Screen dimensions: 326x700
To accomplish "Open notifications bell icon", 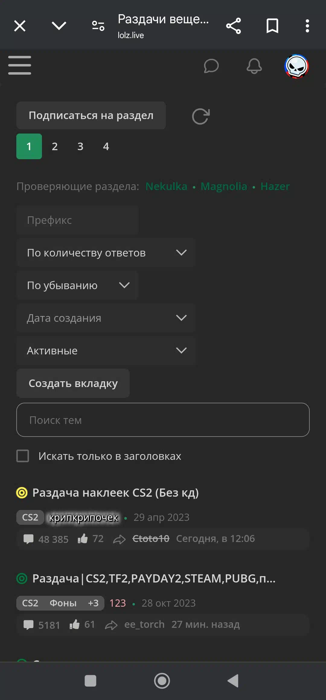I will [254, 66].
